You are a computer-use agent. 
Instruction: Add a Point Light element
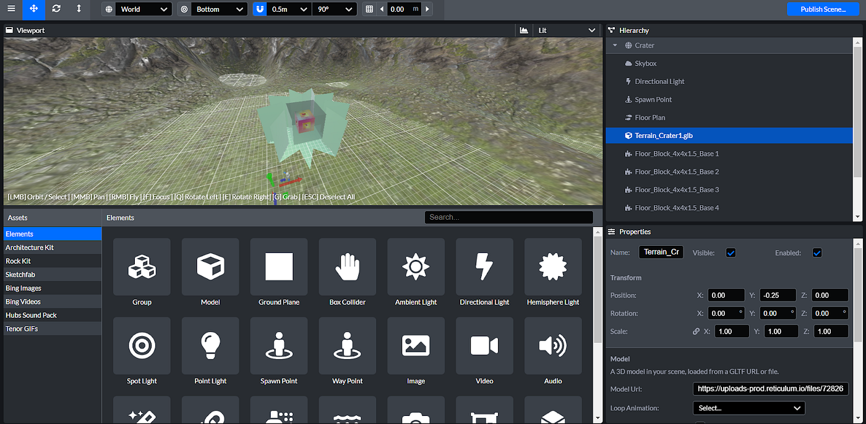(x=210, y=352)
